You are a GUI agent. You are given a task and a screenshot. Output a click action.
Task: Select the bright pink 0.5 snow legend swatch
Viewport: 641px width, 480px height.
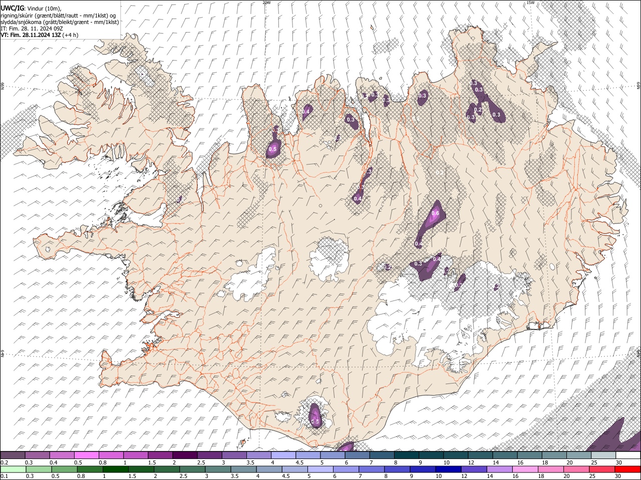point(86,455)
